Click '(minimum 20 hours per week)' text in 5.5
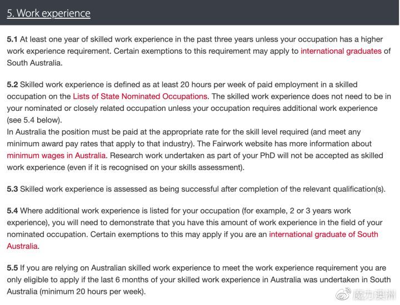This screenshot has width=400, height=305. 93,291
